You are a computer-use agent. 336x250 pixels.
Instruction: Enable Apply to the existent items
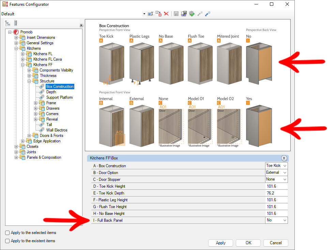(7, 241)
